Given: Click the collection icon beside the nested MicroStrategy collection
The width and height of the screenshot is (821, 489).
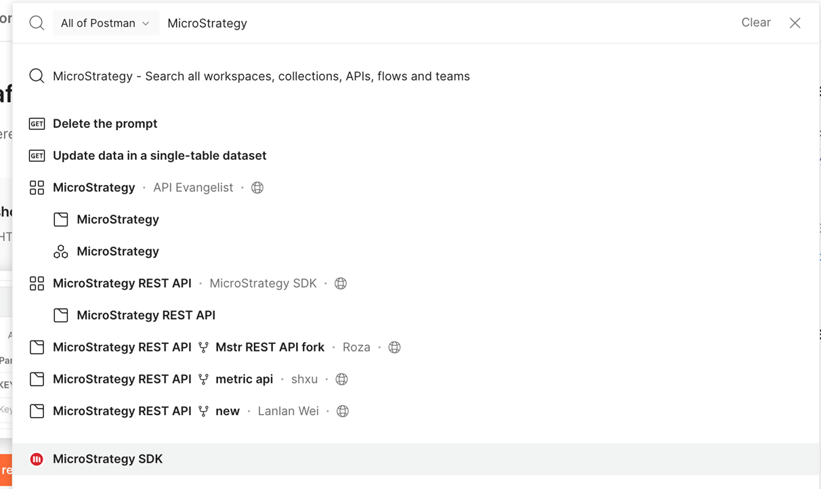Looking at the screenshot, I should click(61, 219).
